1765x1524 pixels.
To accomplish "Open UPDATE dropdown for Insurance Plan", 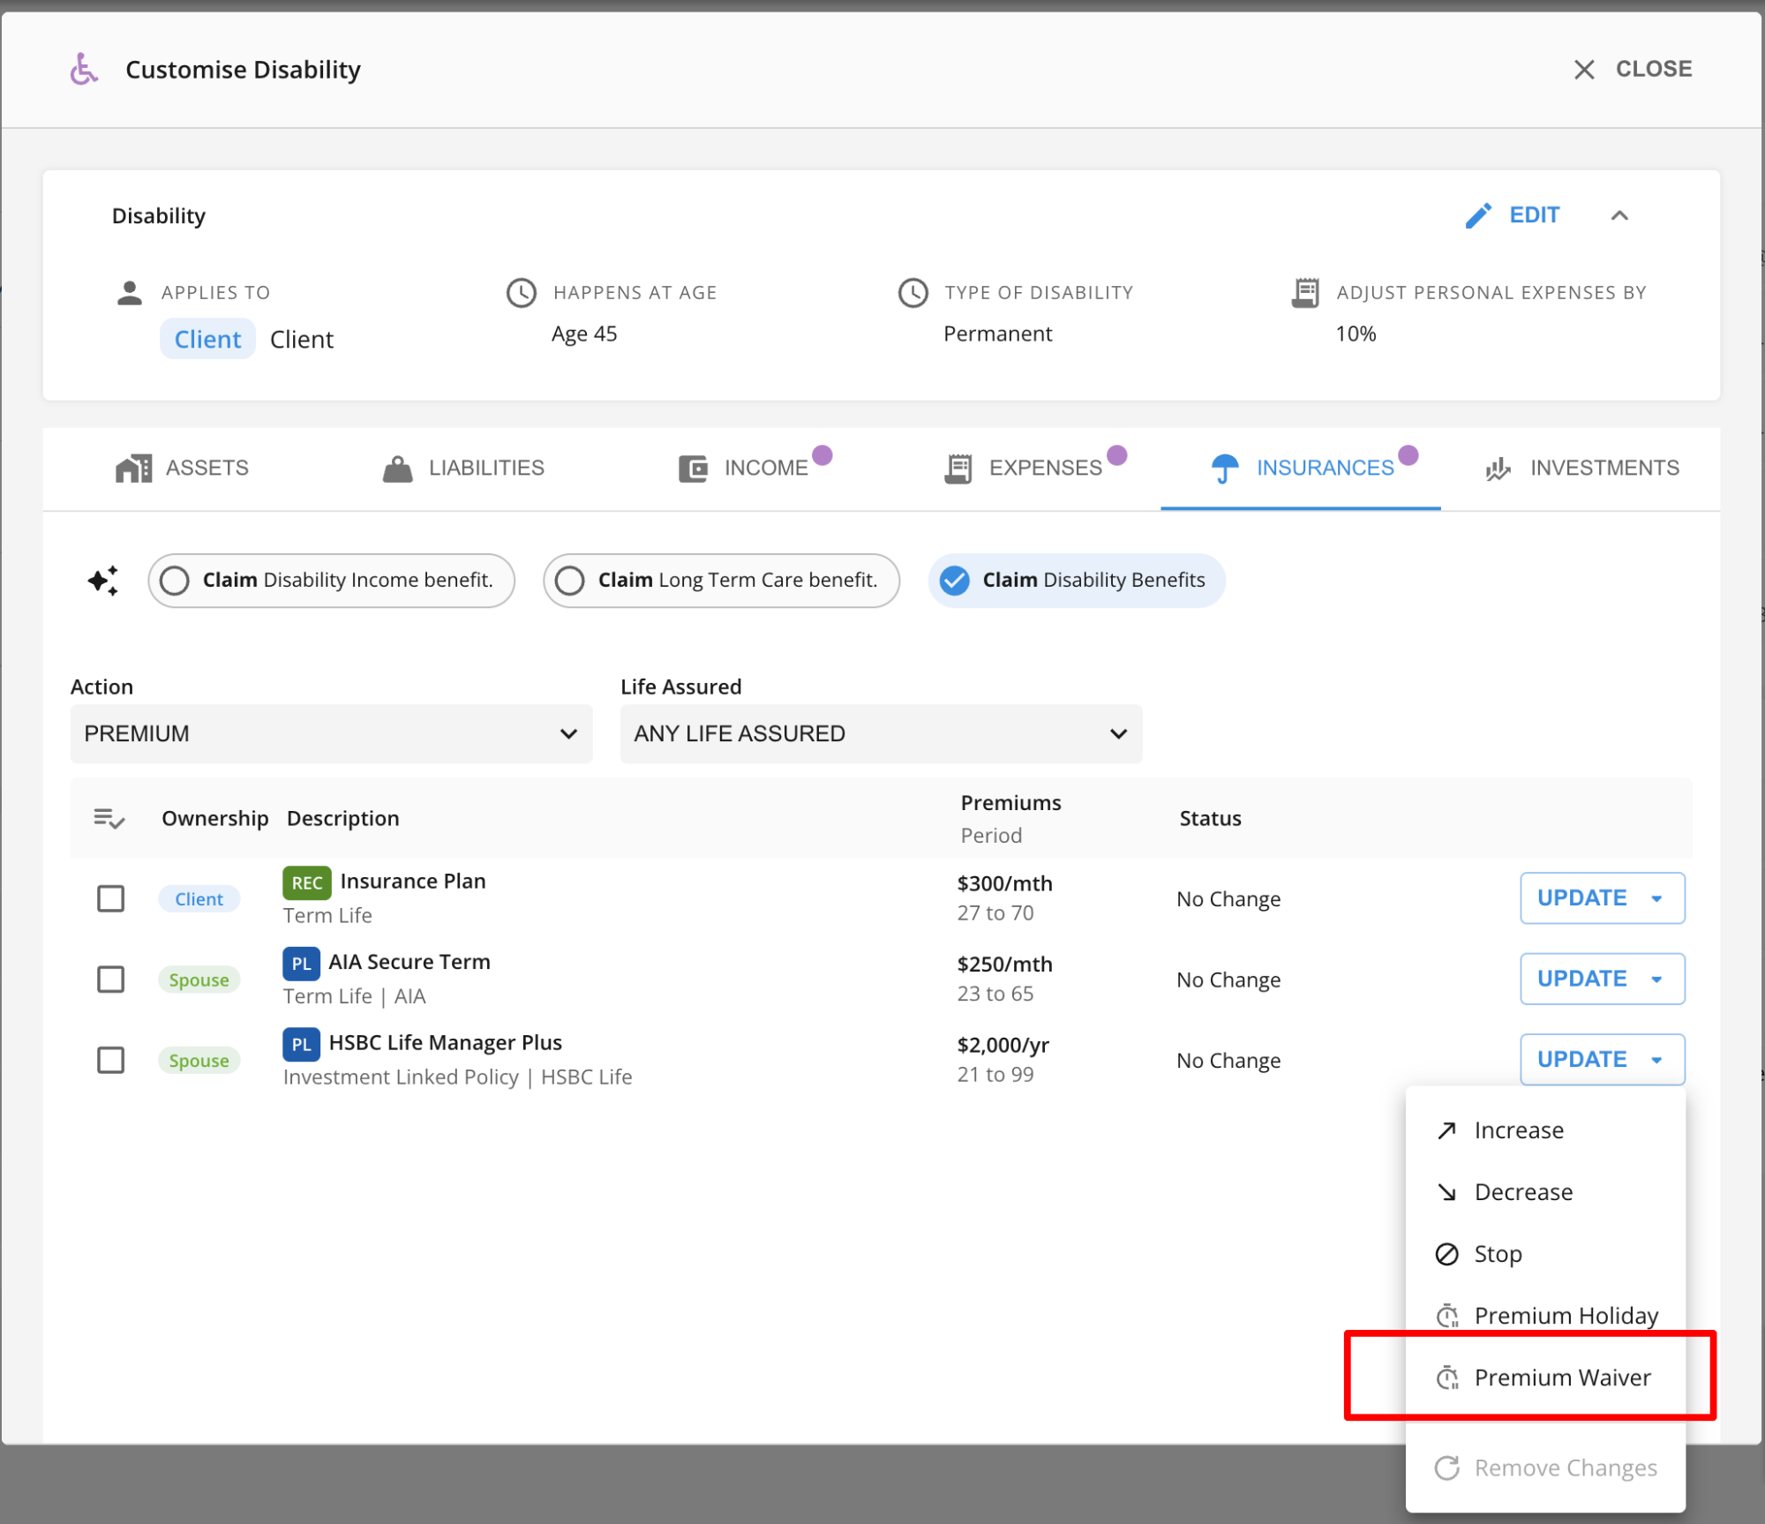I will pos(1602,898).
